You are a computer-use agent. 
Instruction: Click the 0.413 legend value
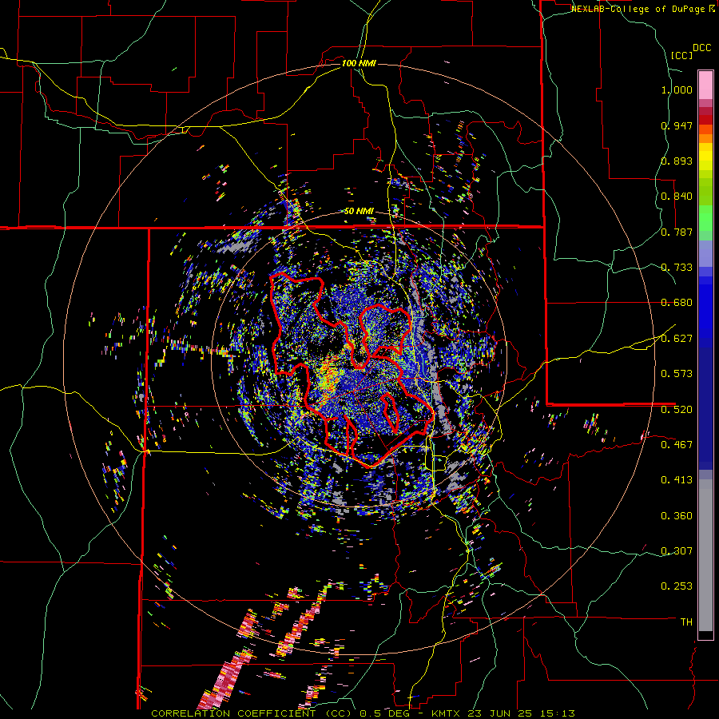point(677,480)
